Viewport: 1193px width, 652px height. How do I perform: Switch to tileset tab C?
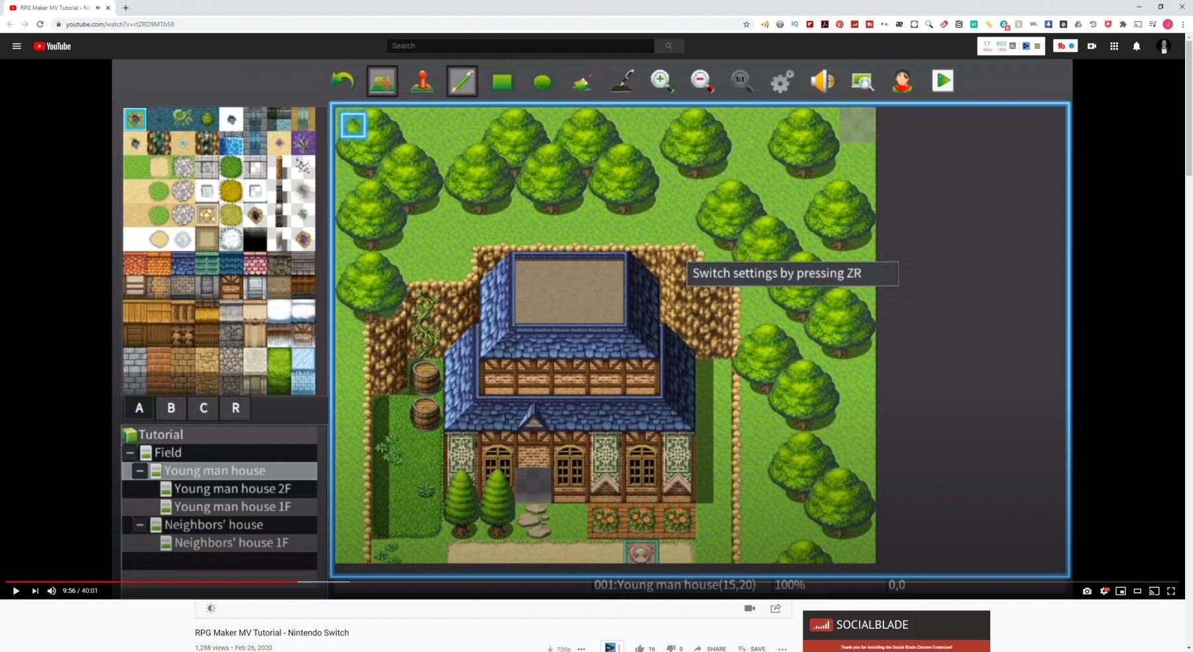(x=203, y=408)
